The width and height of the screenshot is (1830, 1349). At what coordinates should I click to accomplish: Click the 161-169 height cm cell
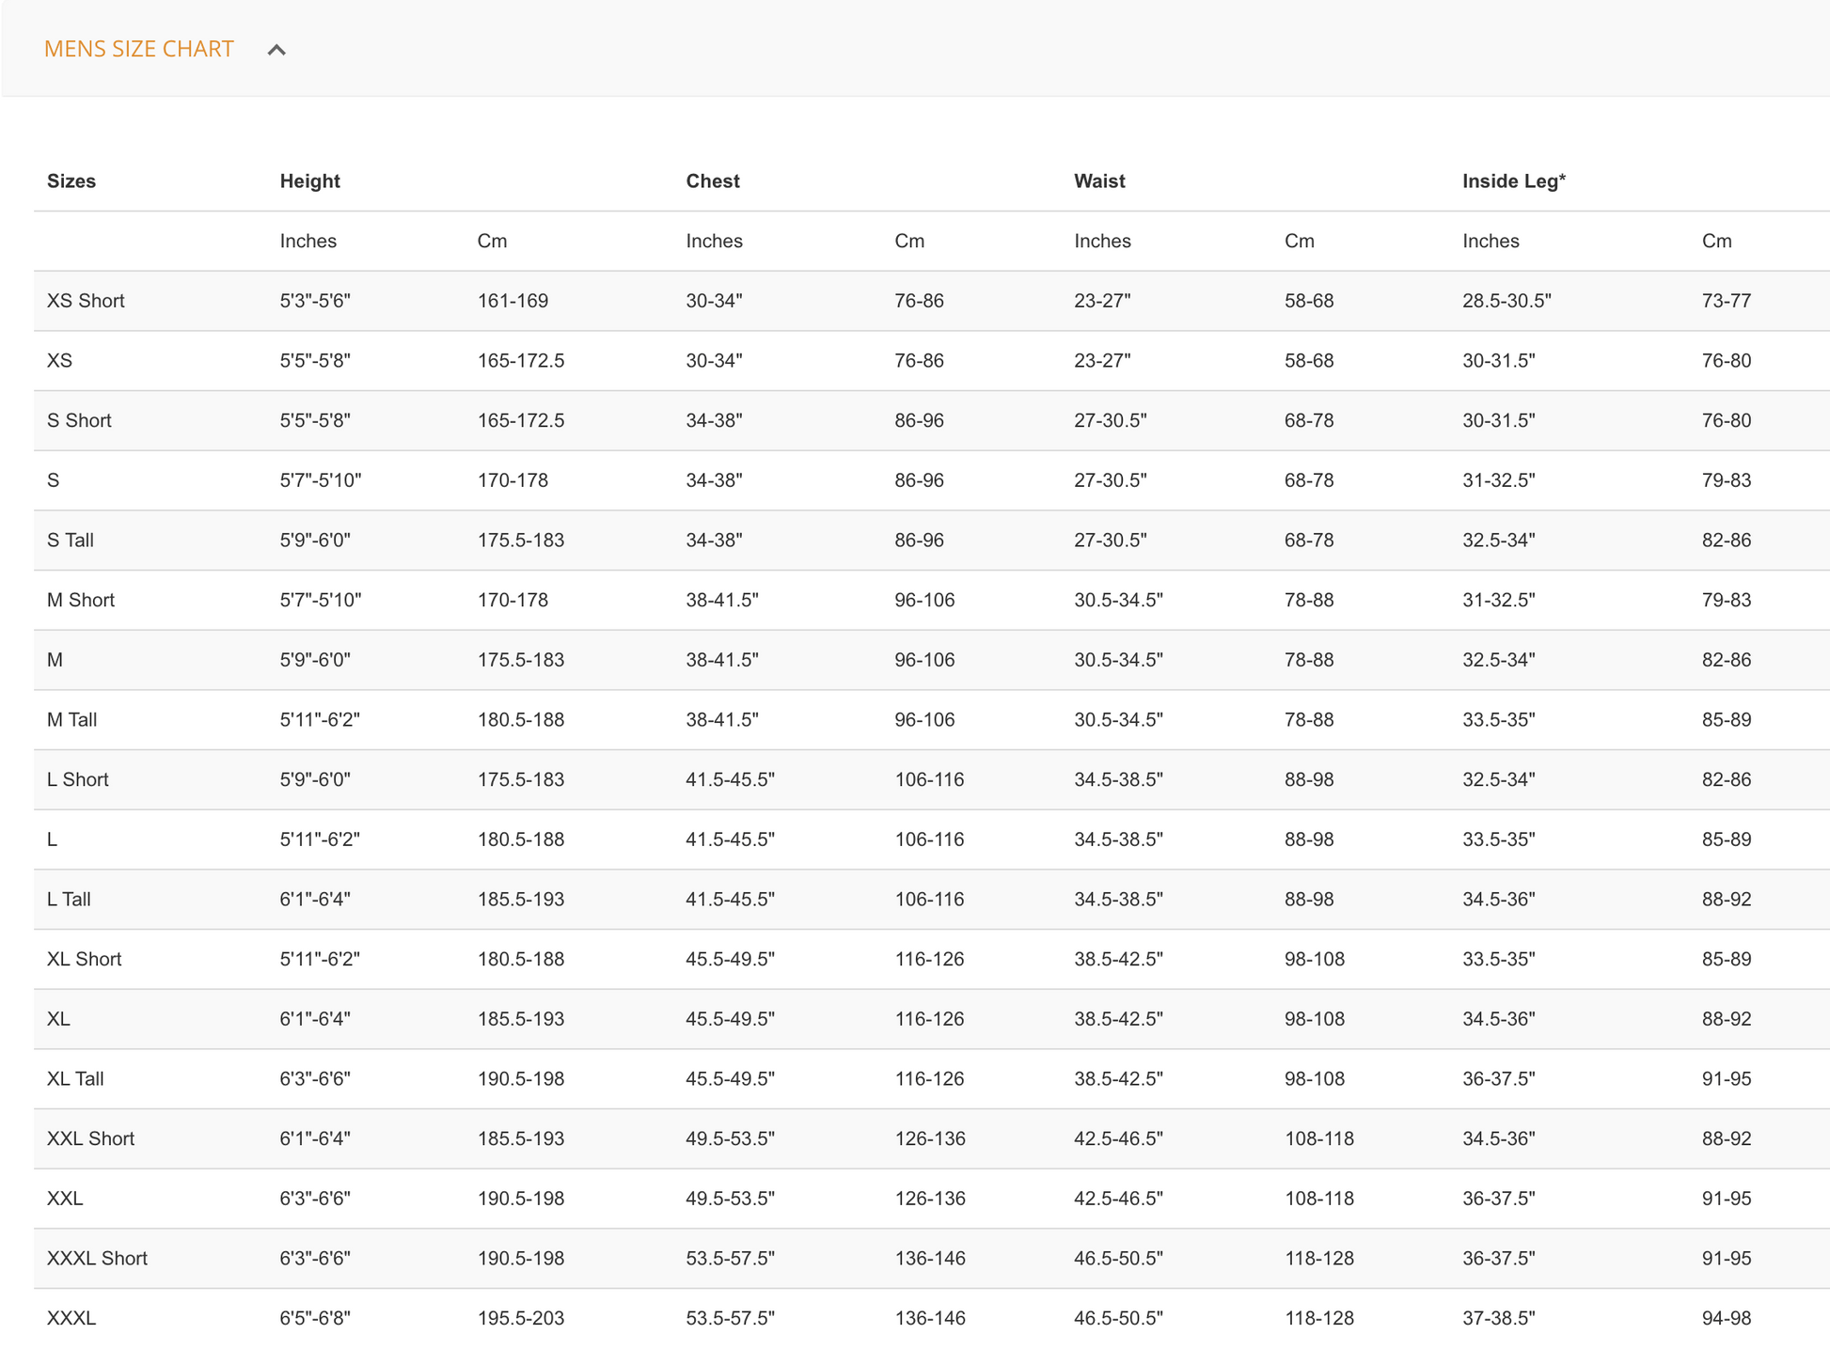pyautogui.click(x=513, y=301)
